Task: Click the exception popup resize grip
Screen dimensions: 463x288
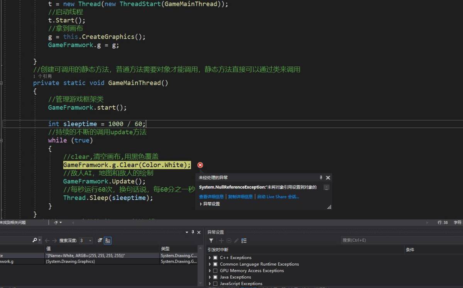Action: [x=329, y=207]
